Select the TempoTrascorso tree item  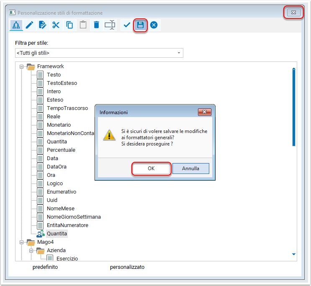coord(67,108)
